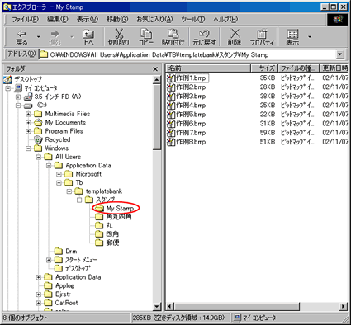The width and height of the screenshot is (351, 325).
Task: Select the 作例2.bmp bitmap file icon
Action: pos(171,87)
